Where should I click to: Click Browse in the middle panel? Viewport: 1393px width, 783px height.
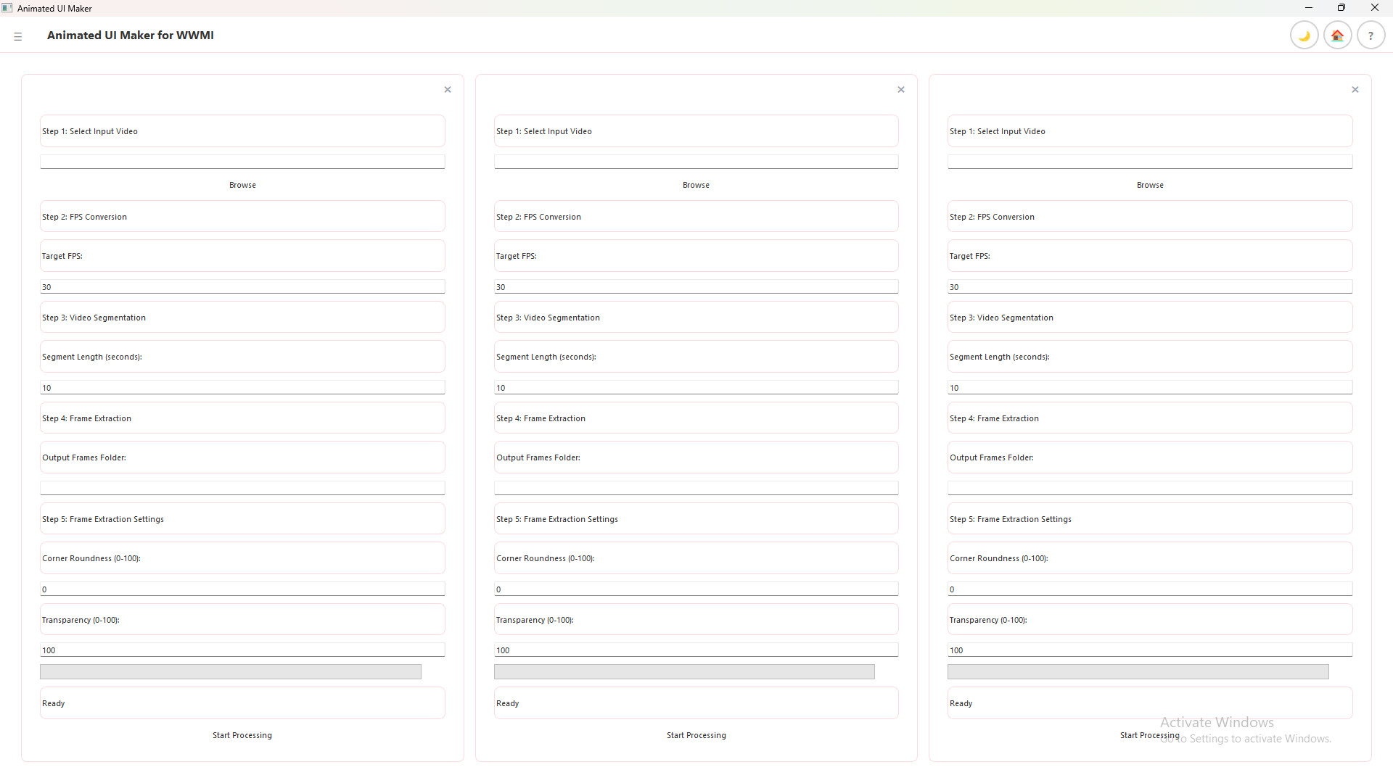click(696, 184)
